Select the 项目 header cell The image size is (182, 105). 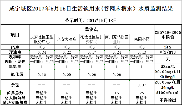15,34
